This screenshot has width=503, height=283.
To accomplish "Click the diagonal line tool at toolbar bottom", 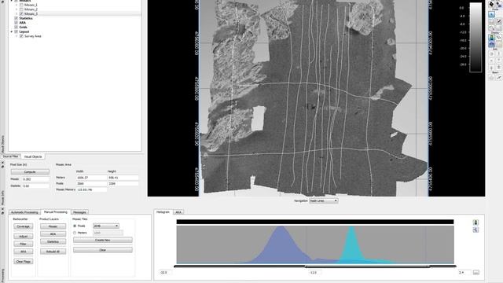I will (499, 78).
